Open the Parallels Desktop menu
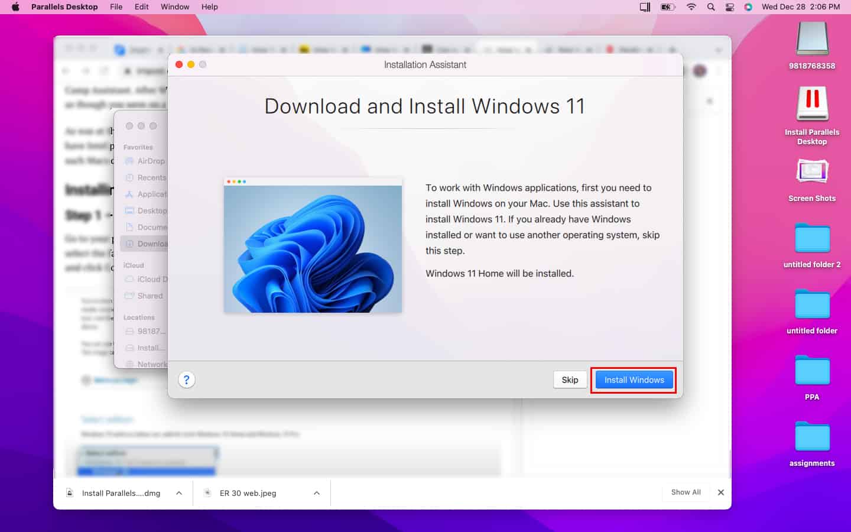This screenshot has height=532, width=851. tap(64, 7)
